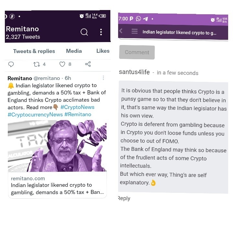
Task: Open the #CryptoNews hashtag
Action: click(x=77, y=107)
